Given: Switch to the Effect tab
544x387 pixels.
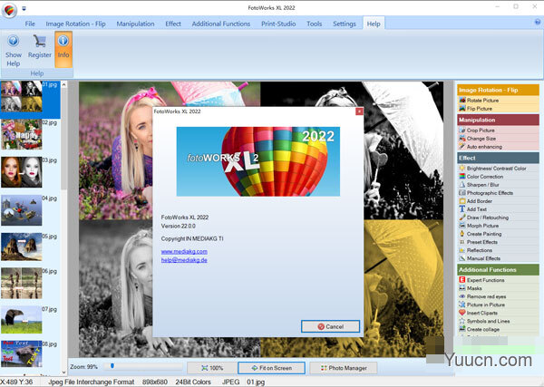Looking at the screenshot, I should [x=173, y=24].
